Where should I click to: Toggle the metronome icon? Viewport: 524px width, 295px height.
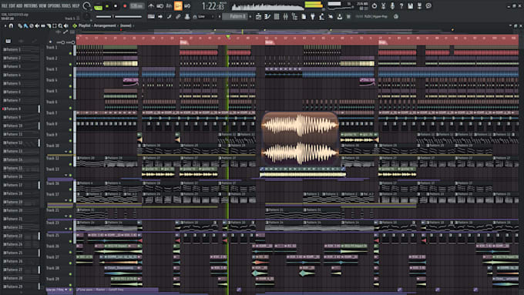151,6
